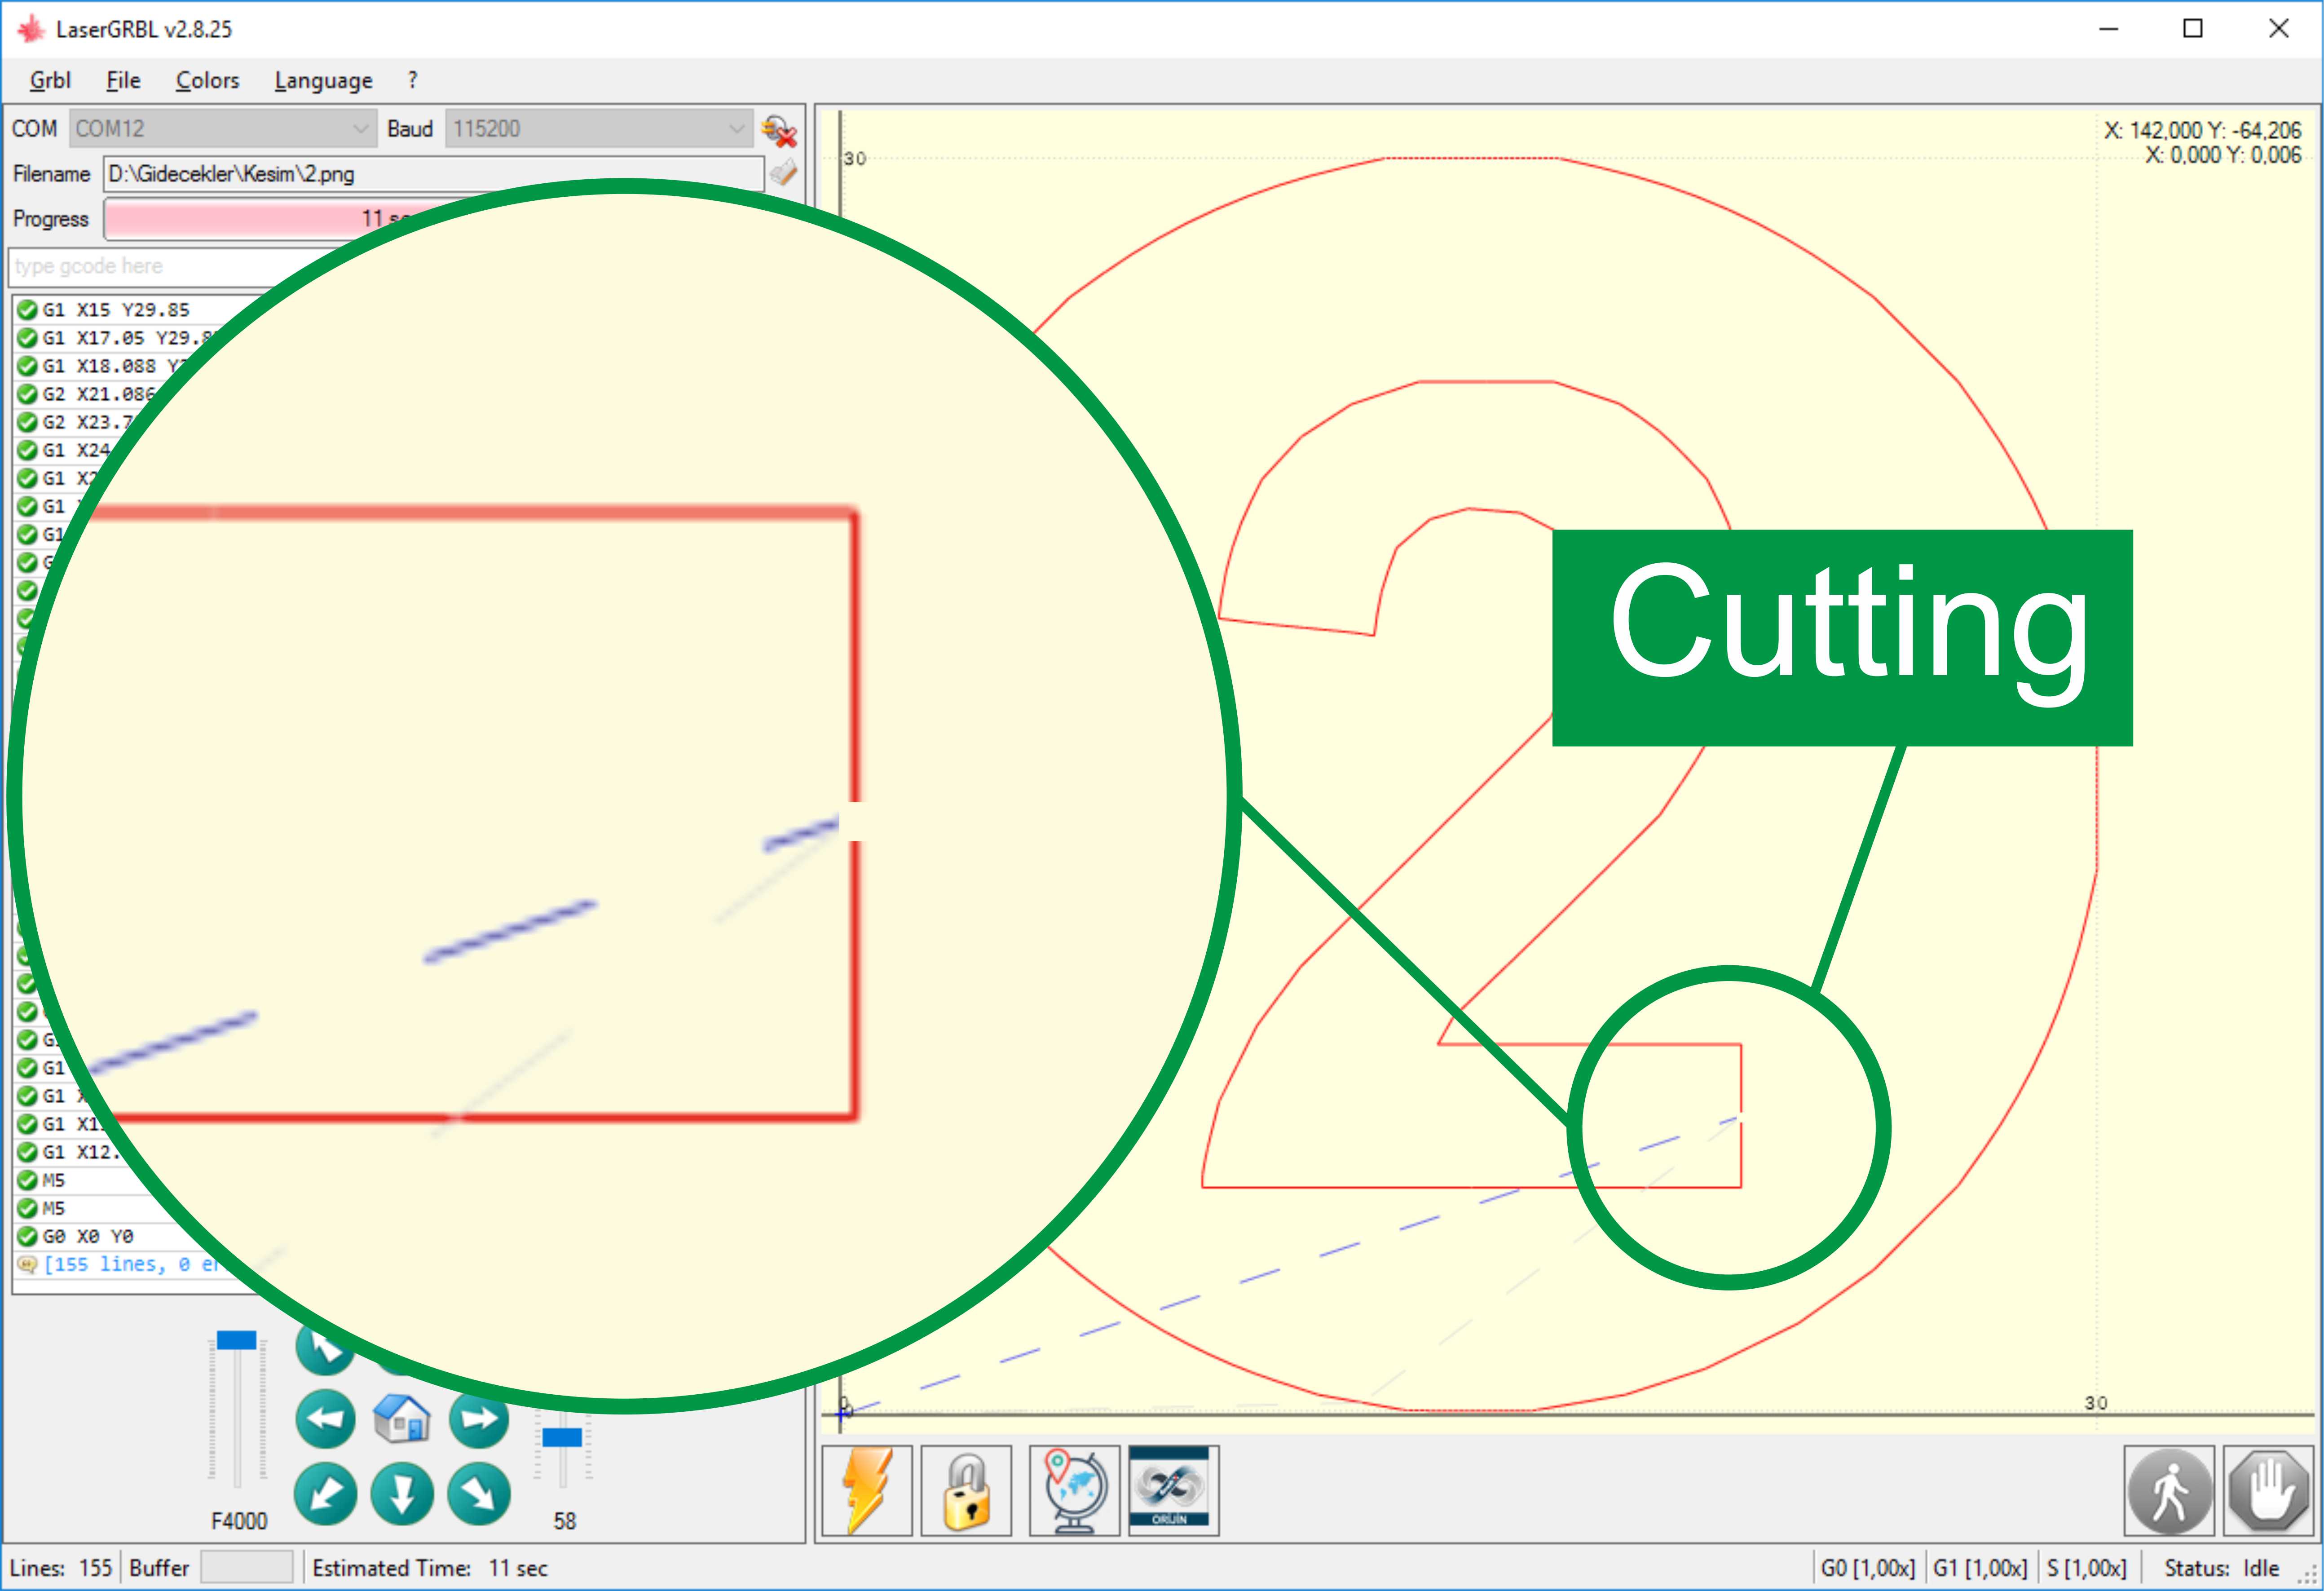Jog diagonally down-right with arrow button
The width and height of the screenshot is (2324, 1591).
[x=479, y=1494]
